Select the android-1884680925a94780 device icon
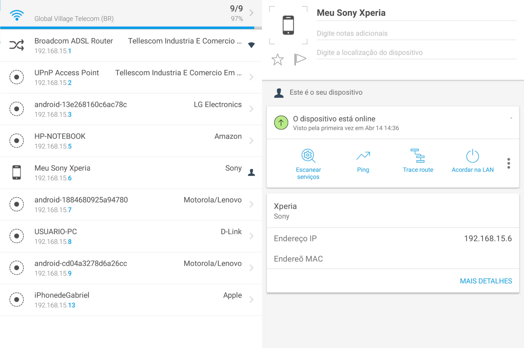 (17, 204)
